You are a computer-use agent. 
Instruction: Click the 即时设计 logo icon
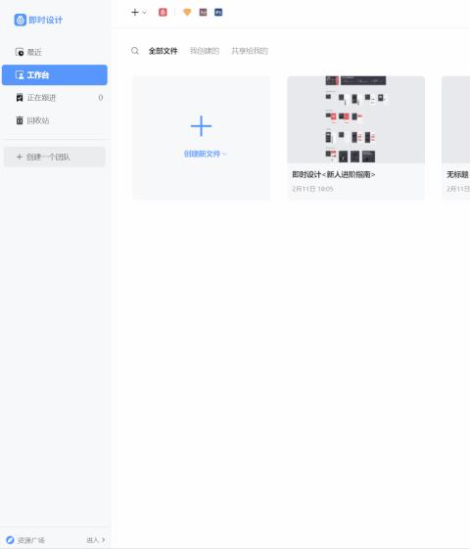pyautogui.click(x=20, y=20)
